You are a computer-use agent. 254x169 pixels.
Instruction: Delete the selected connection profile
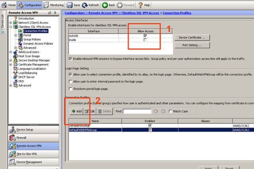(105, 111)
